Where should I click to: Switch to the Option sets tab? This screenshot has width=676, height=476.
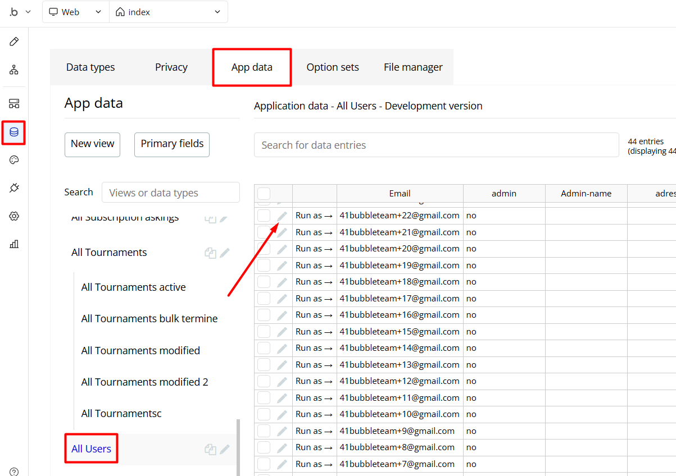(332, 67)
